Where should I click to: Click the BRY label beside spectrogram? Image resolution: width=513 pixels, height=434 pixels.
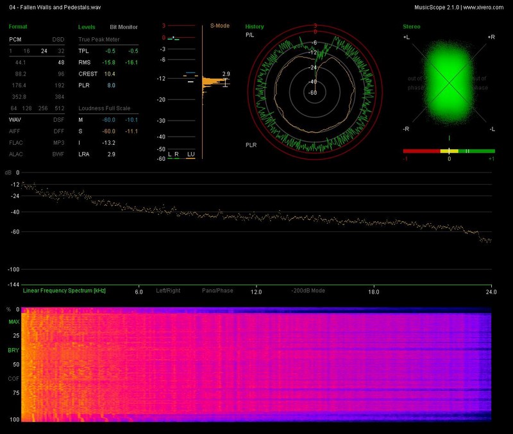click(x=13, y=350)
